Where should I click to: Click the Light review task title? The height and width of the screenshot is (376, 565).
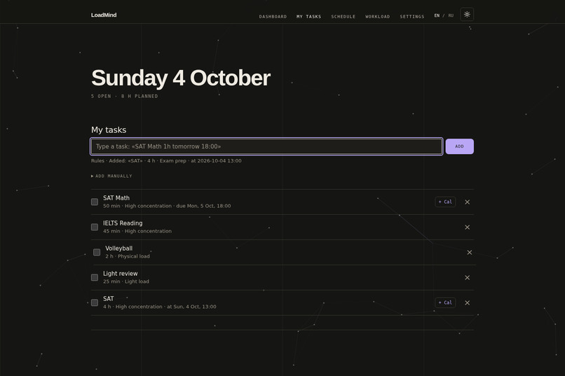120,274
